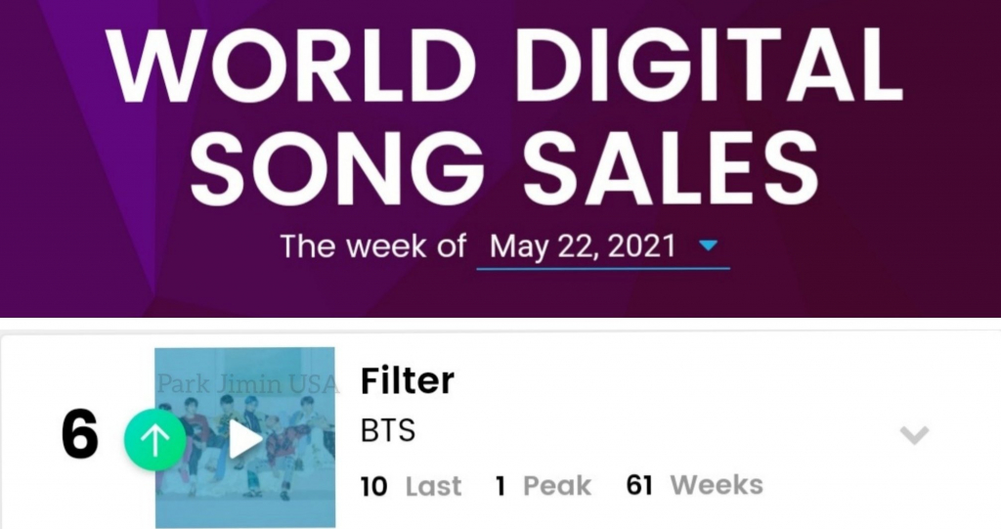Click the Peak label text

click(556, 487)
